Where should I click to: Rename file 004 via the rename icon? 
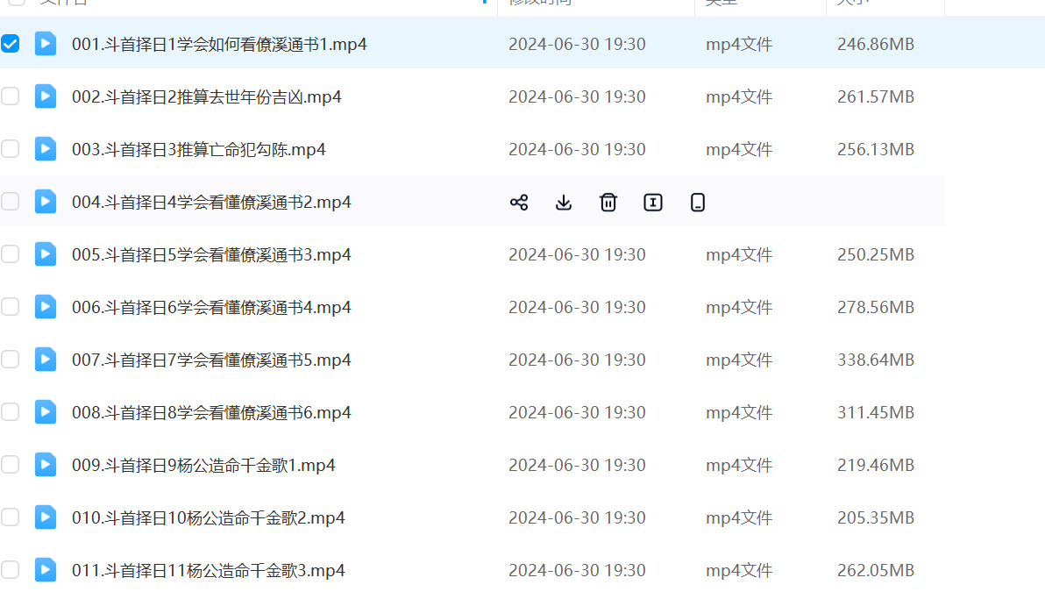pos(653,203)
